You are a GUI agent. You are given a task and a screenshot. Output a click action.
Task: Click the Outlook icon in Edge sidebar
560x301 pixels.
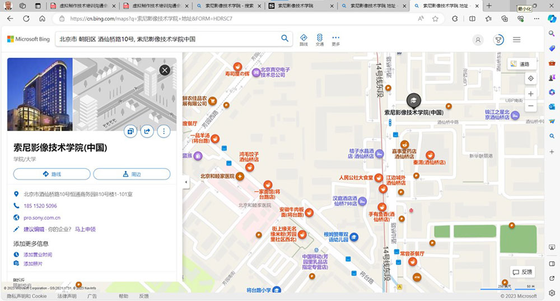(x=552, y=106)
